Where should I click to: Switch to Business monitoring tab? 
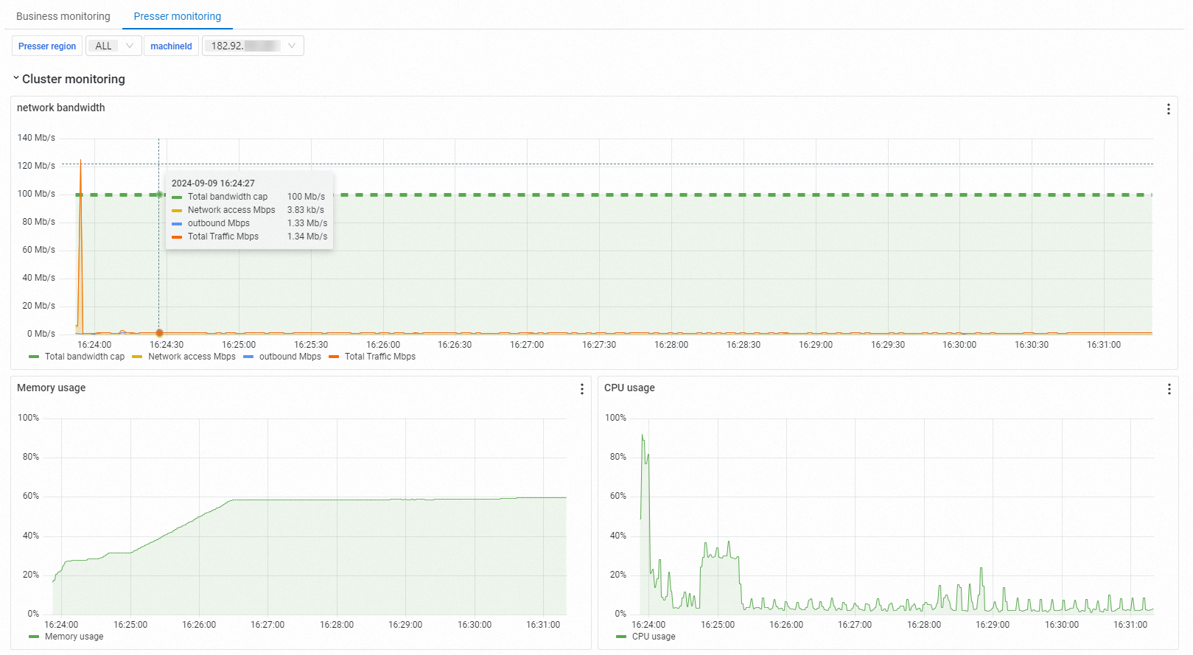pos(63,16)
